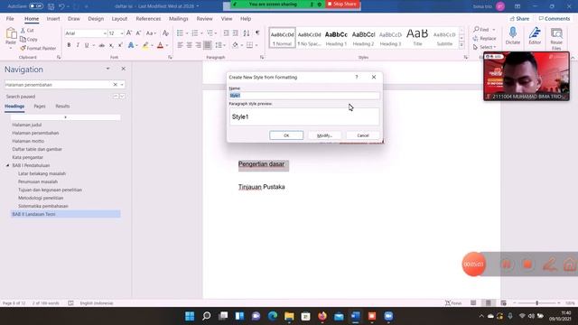
Task: Sort the selected paragraphs
Action: (x=247, y=33)
